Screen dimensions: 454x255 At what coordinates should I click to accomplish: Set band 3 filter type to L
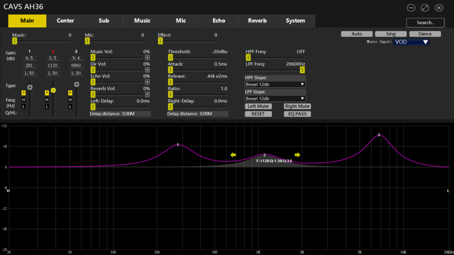pyautogui.click(x=70, y=107)
